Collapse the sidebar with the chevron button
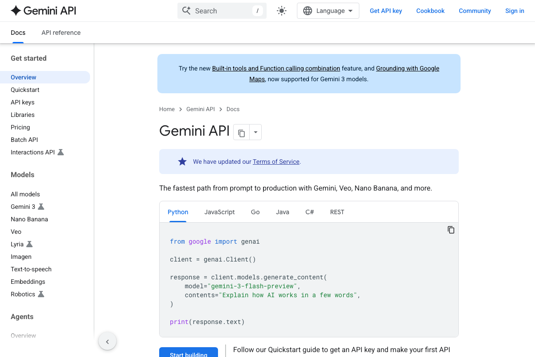535x357 pixels. [x=107, y=342]
